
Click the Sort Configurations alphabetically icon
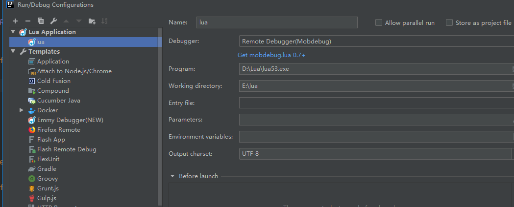point(104,21)
